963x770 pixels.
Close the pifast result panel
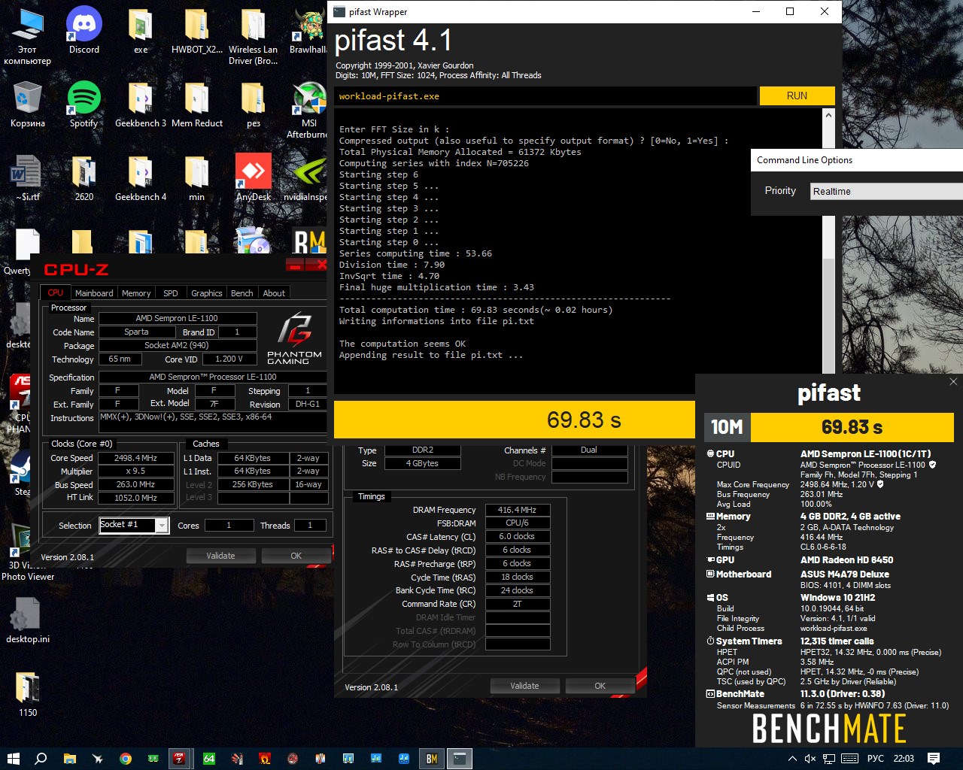[x=953, y=382]
